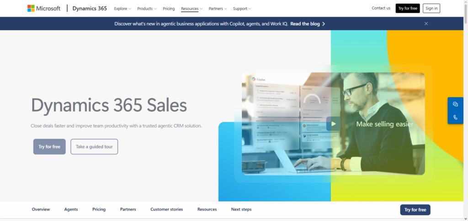Image resolution: width=468 pixels, height=221 pixels.
Task: Expand the Explore menu
Action: [x=122, y=9]
